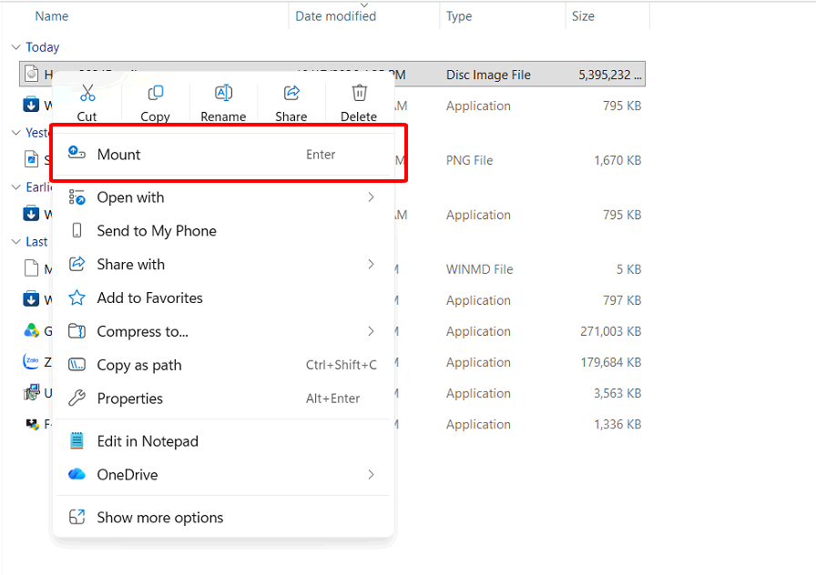Open the Share with submenu
816x575 pixels.
[x=223, y=265]
